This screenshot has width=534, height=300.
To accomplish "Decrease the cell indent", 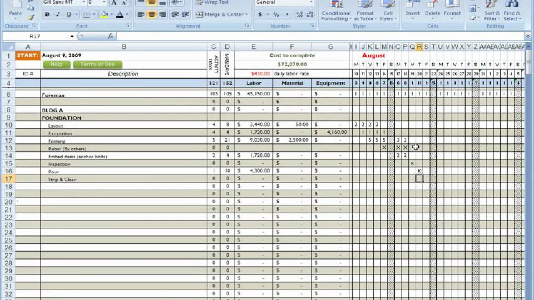I will point(175,15).
